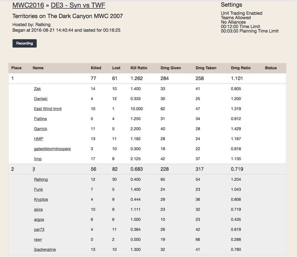Screen dimensions: 297x257
Task: Select the |badrenaline player link
Action: click(x=45, y=249)
